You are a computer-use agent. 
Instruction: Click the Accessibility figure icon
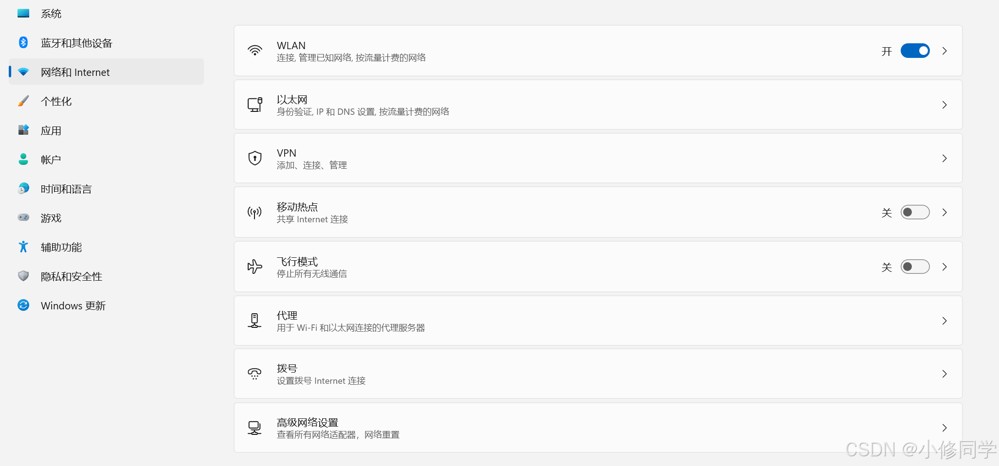coord(23,247)
